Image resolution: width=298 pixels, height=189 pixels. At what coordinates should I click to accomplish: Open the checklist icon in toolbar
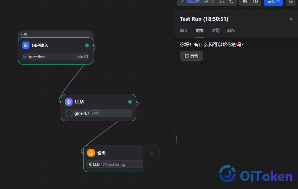tap(231, 2)
